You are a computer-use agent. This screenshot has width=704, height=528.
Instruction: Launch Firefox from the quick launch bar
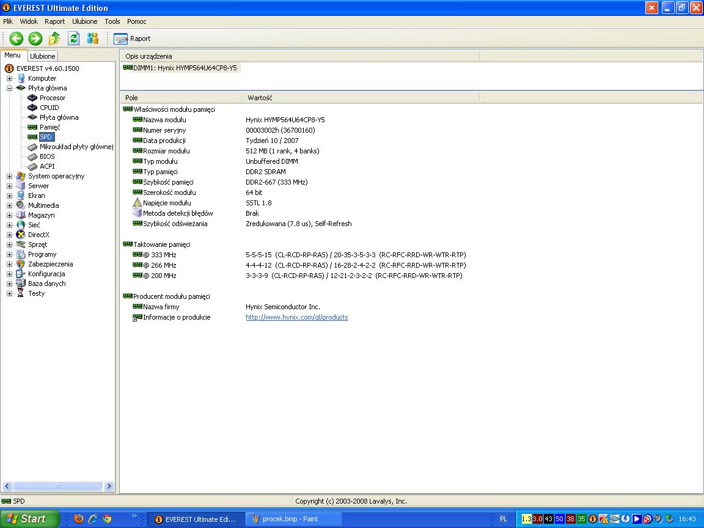point(79,519)
